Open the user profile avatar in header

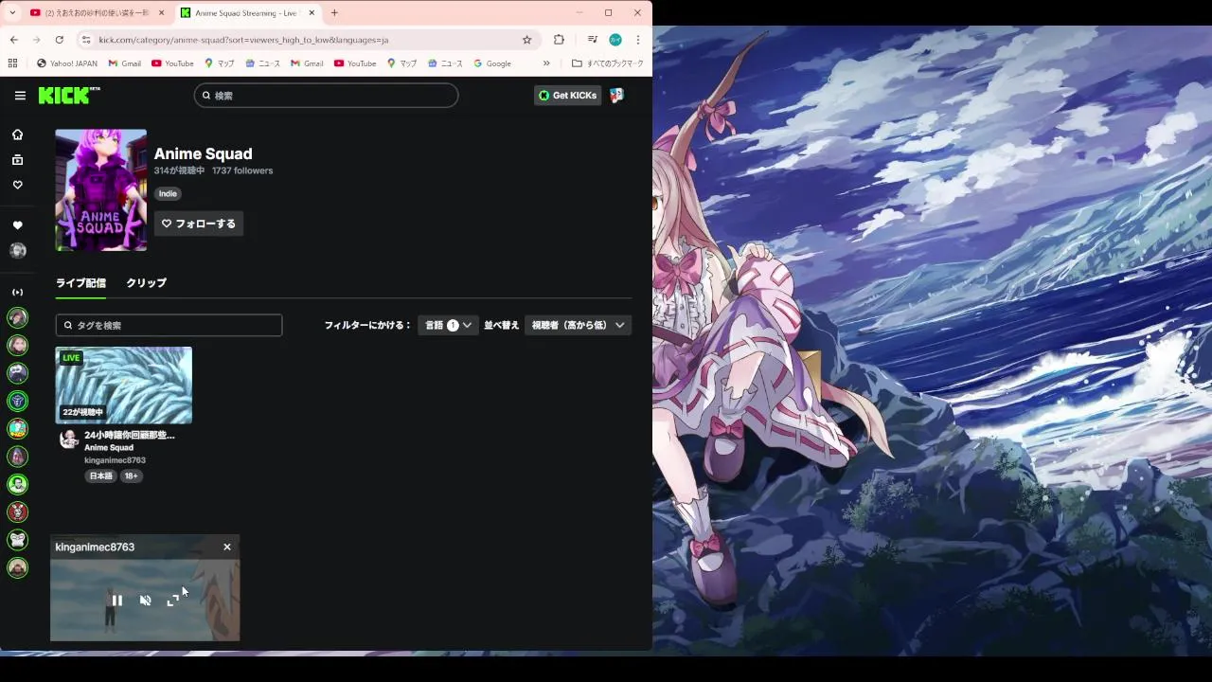click(616, 96)
